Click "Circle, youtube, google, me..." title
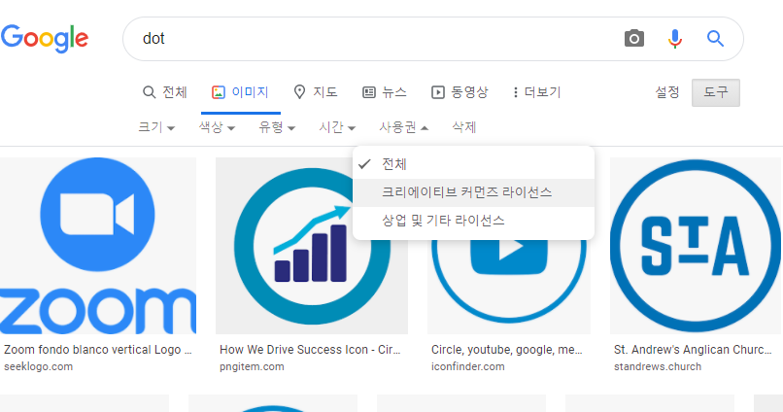The image size is (783, 412). coord(507,350)
